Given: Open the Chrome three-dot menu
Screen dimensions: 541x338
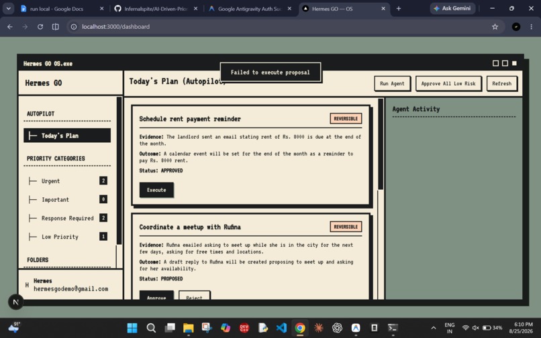Looking at the screenshot, I should click(x=531, y=27).
